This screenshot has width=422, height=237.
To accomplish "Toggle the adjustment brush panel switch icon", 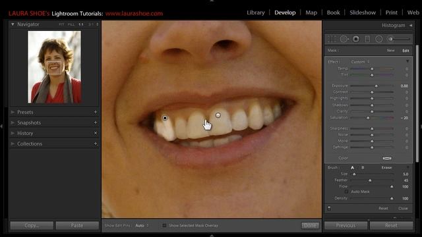I will point(329,208).
